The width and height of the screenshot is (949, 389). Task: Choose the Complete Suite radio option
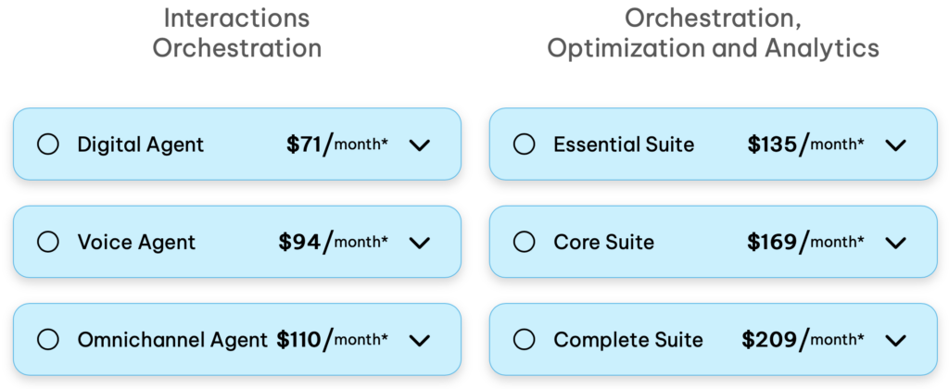[525, 339]
